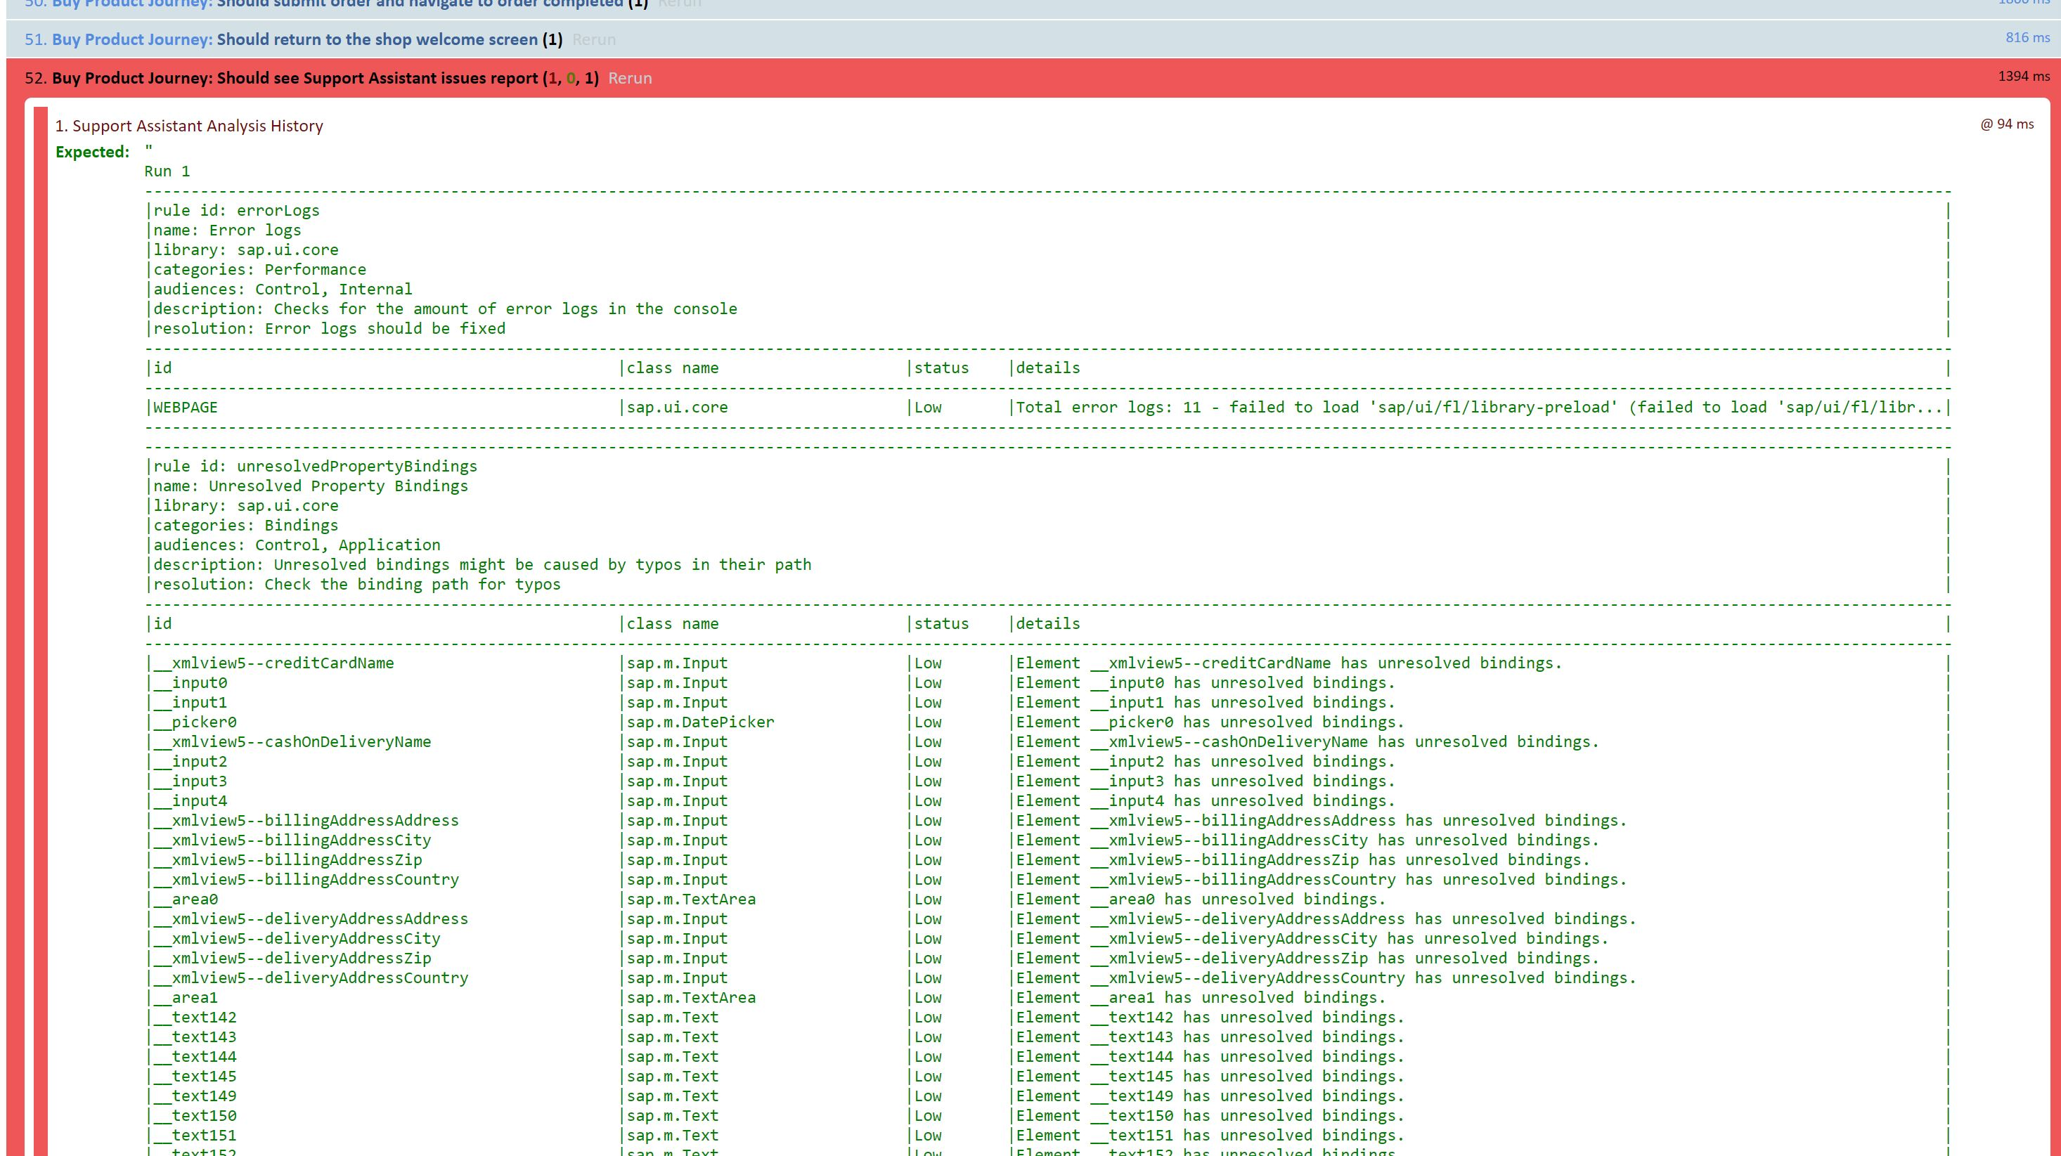Click 'rule id: unresolvedPropertyBindings' line
2061x1156 pixels.
[314, 467]
